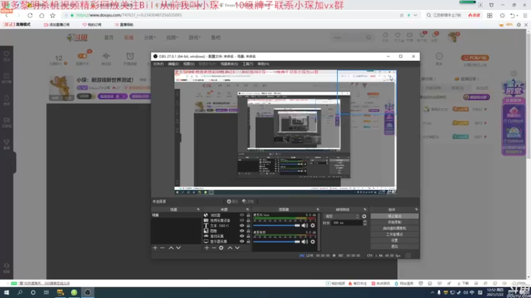The image size is (531, 298).
Task: Open 帮助(H) menu in OBS
Action: coord(264,64)
